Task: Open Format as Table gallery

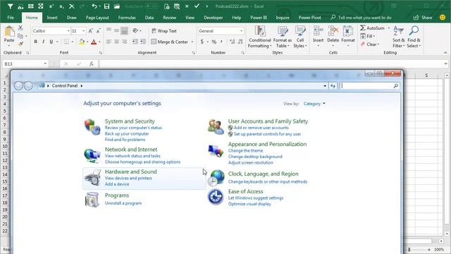Action: pos(282,37)
